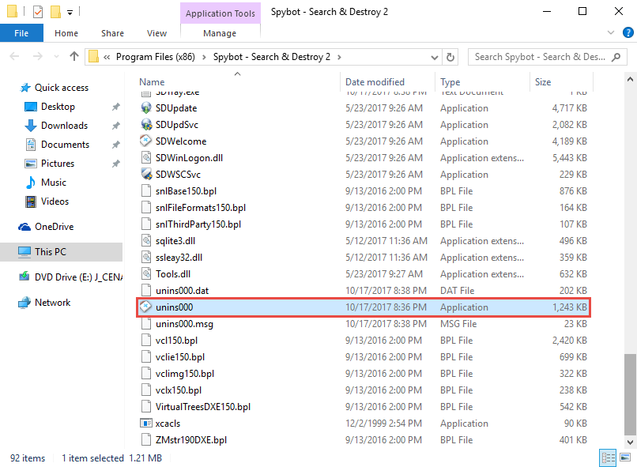Switch to details view layout

click(x=608, y=458)
